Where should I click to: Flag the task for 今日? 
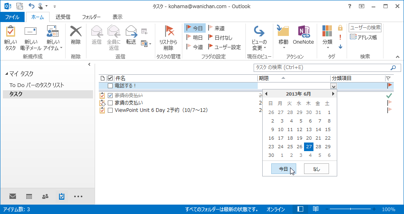pos(195,28)
